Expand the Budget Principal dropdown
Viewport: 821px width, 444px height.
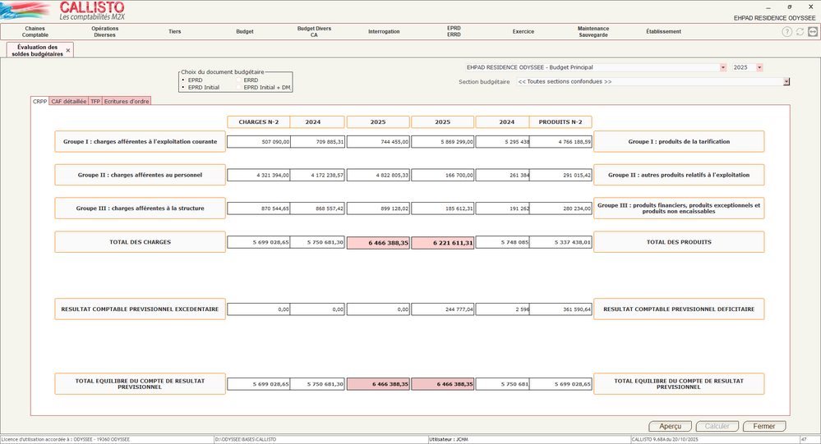click(723, 67)
